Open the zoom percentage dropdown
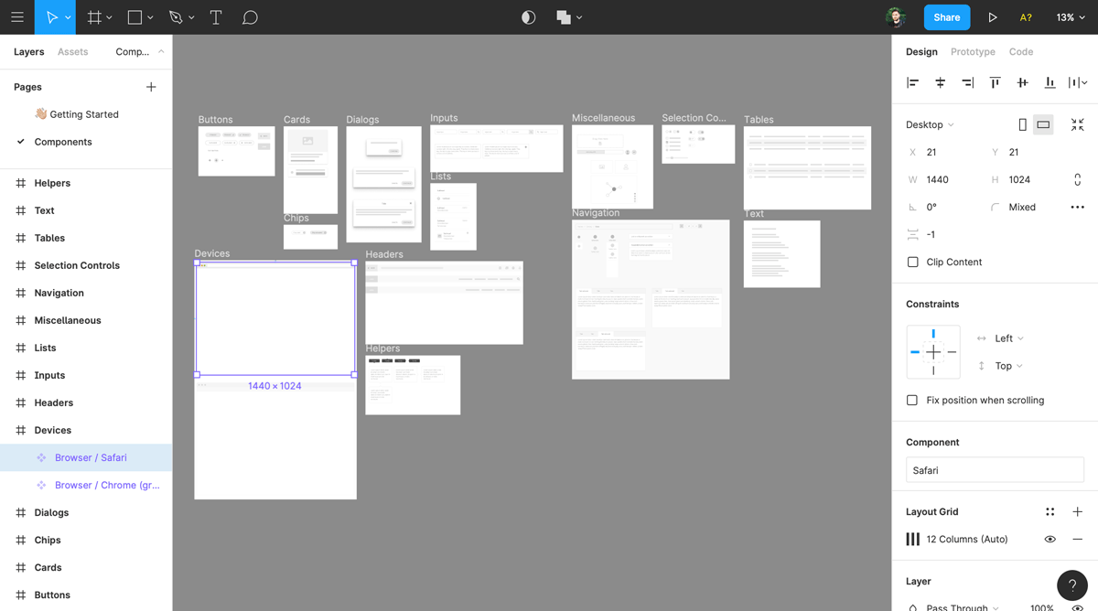Viewport: 1098px width, 611px height. (1071, 16)
